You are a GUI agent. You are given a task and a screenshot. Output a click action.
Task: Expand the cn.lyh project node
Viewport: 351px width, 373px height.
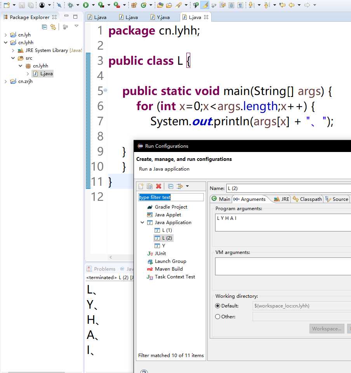(6, 35)
